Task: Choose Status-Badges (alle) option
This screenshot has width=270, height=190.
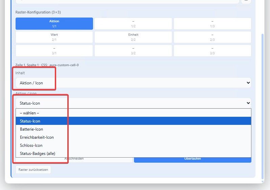Action: (133, 154)
